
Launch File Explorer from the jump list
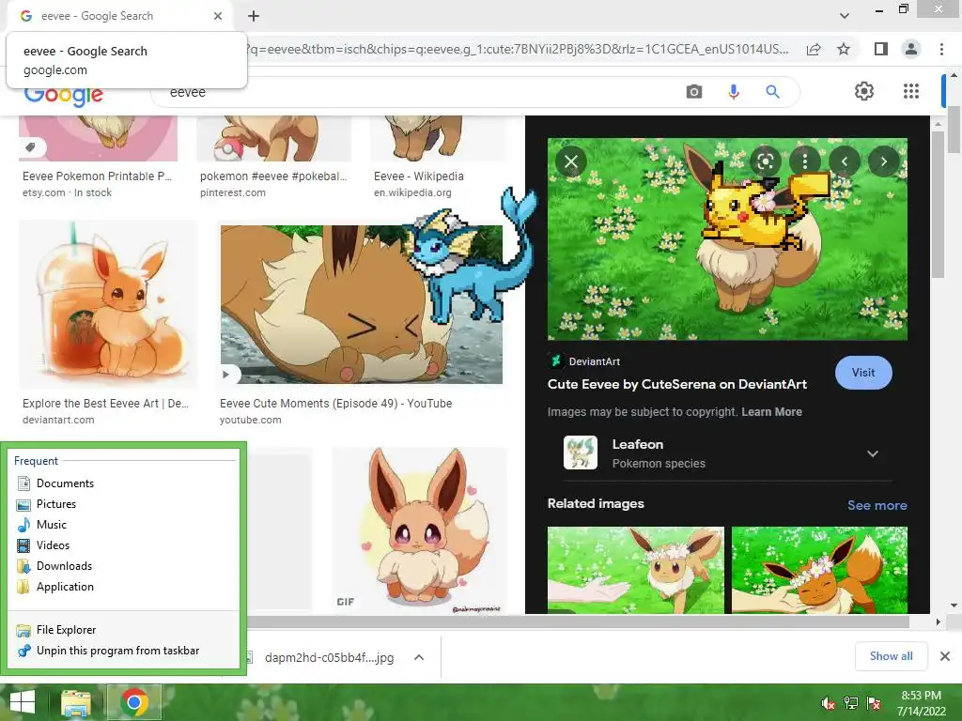coord(66,630)
